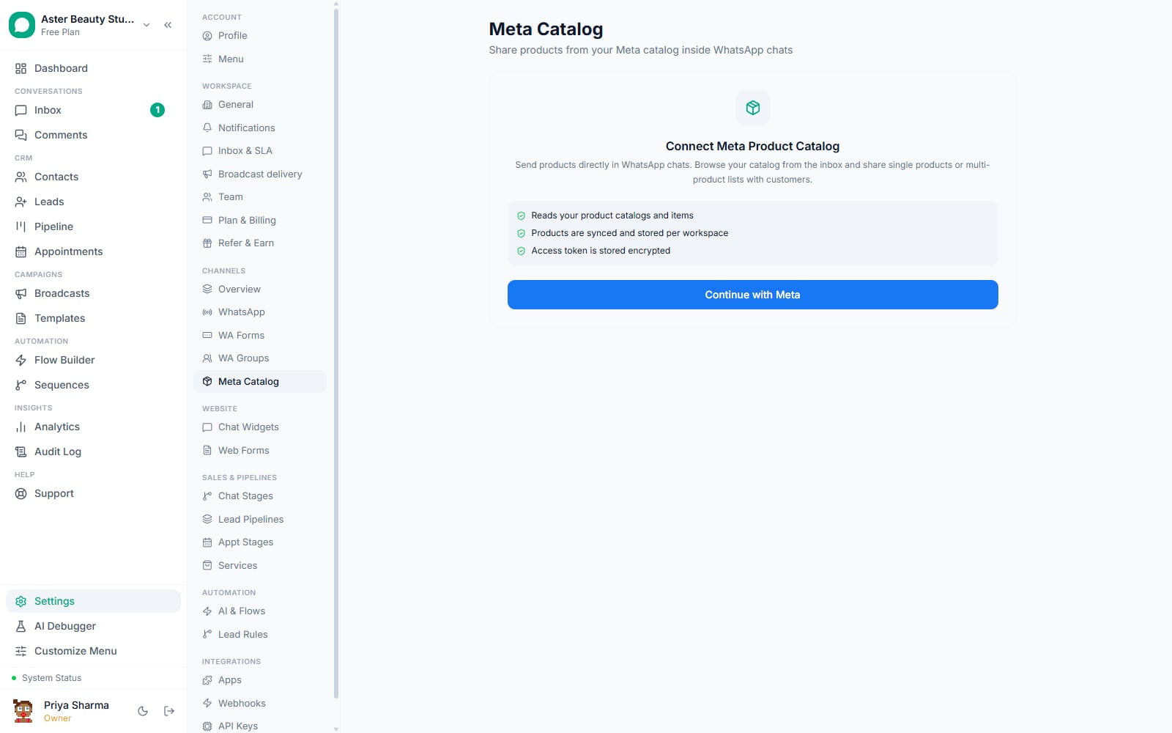This screenshot has height=733, width=1172.
Task: Open Plan & Billing settings
Action: (259, 220)
